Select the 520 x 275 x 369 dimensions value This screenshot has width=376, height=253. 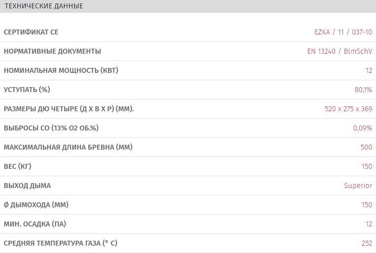(348, 109)
